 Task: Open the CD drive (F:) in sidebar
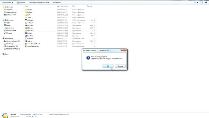[x=12, y=46]
